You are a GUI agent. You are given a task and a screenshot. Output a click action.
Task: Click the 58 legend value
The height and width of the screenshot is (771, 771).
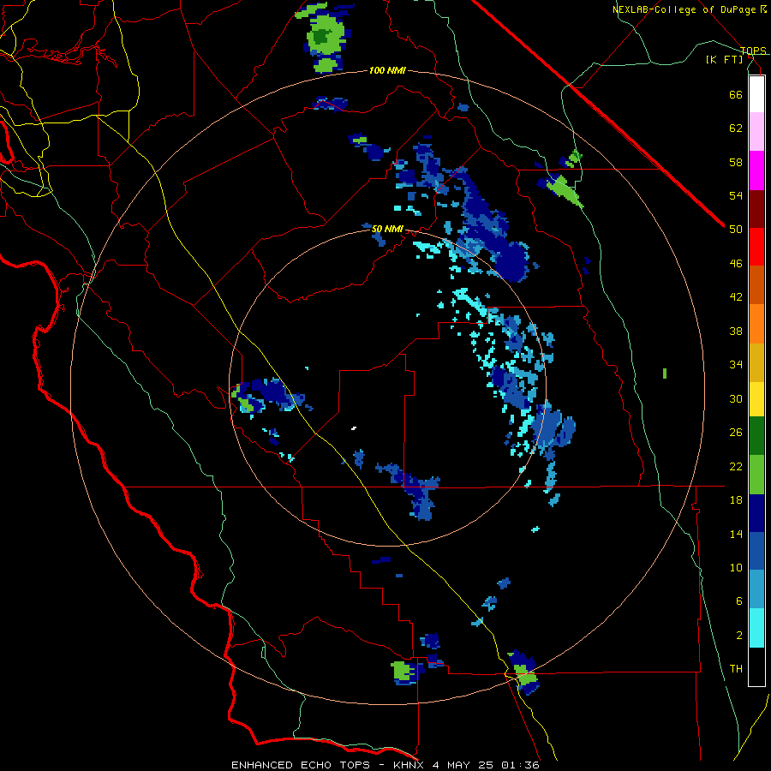point(736,162)
